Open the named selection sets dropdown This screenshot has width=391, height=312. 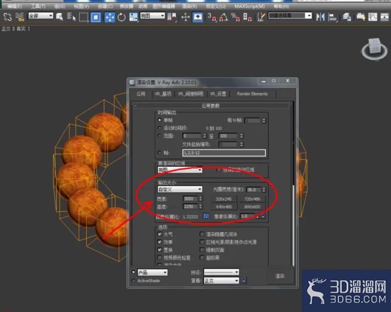click(290, 15)
